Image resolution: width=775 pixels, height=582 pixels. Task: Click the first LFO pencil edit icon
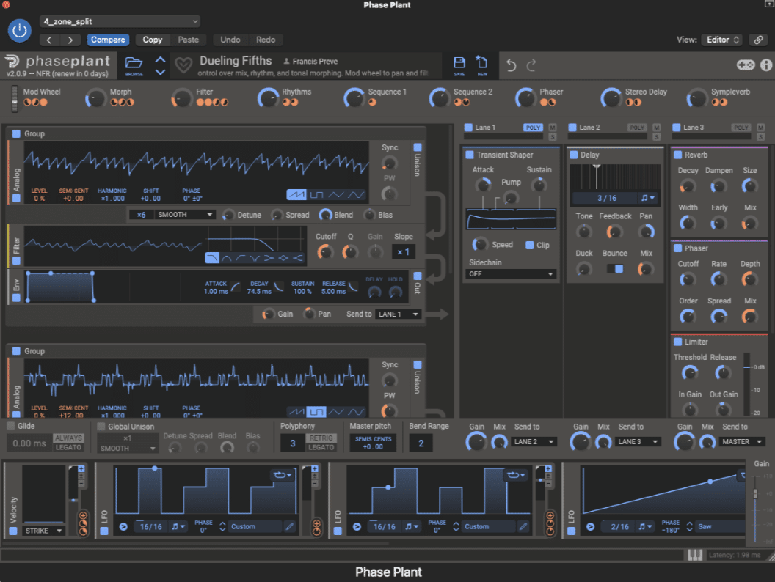pyautogui.click(x=290, y=527)
